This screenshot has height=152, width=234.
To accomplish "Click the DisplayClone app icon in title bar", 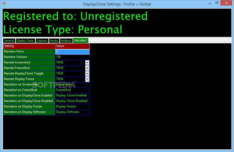I will coord(5,4).
